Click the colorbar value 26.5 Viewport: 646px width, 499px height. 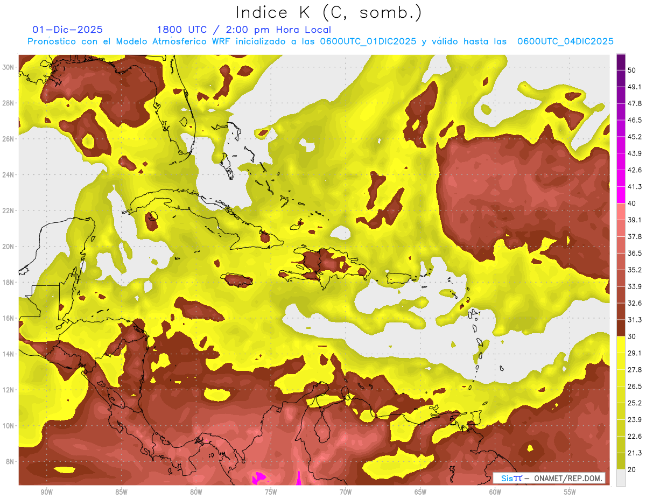point(635,386)
